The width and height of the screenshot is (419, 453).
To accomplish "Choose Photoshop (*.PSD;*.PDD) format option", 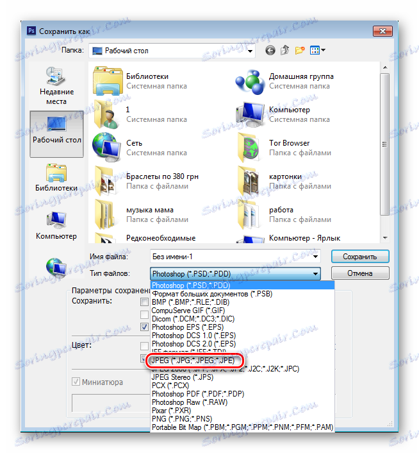I will 242,286.
